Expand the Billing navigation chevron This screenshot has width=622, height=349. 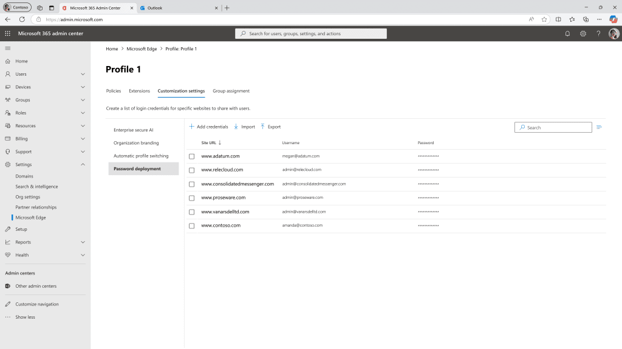tap(83, 139)
